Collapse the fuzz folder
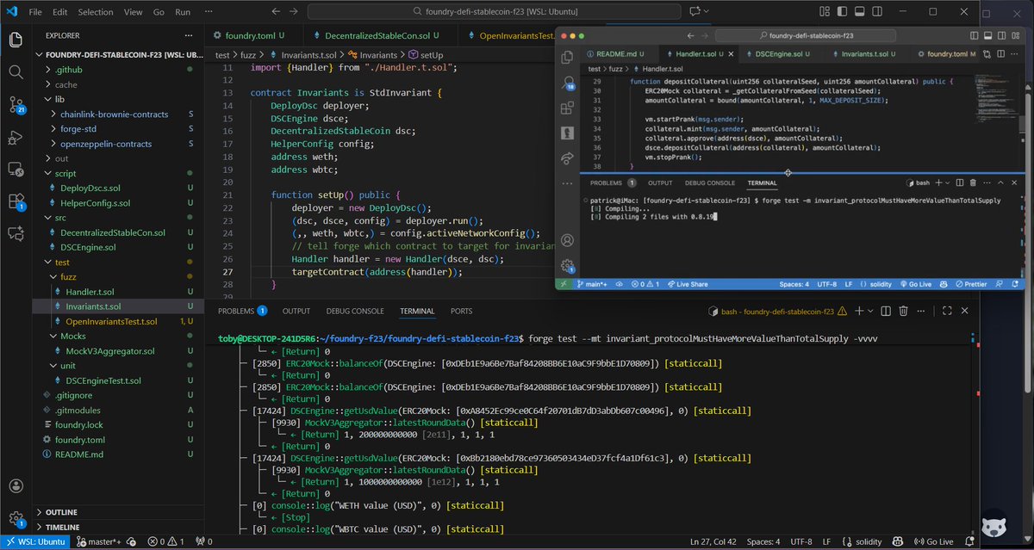Screen dimensions: 1034x550 tap(119, 276)
